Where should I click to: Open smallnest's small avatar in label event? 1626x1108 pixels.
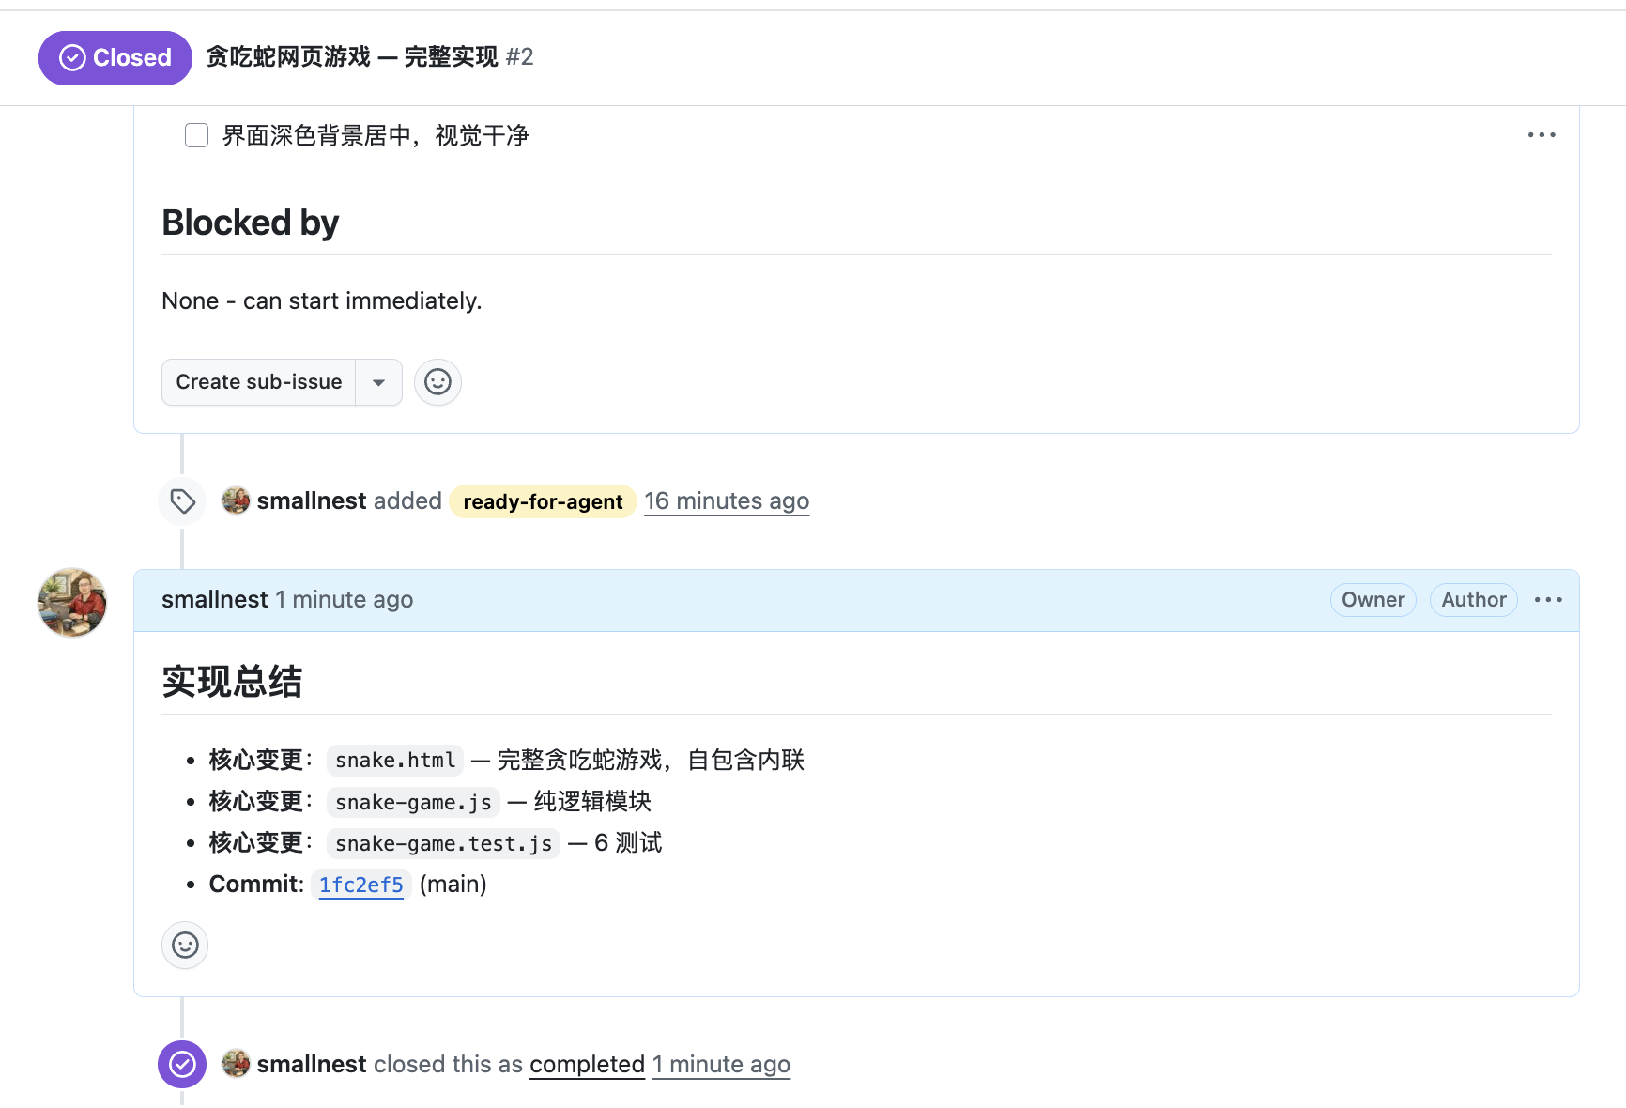236,500
